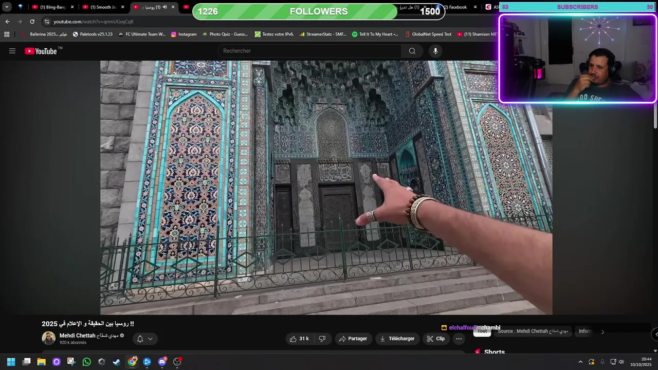Open Task View on the taskbar

coord(26,362)
